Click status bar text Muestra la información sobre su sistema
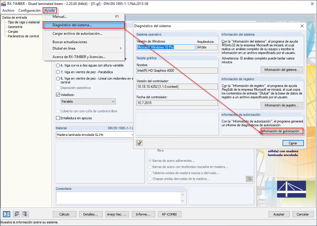This screenshot has height=226, width=317. click(x=29, y=222)
